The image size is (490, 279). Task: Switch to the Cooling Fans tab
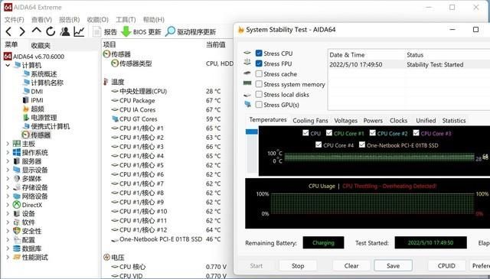[x=310, y=121]
